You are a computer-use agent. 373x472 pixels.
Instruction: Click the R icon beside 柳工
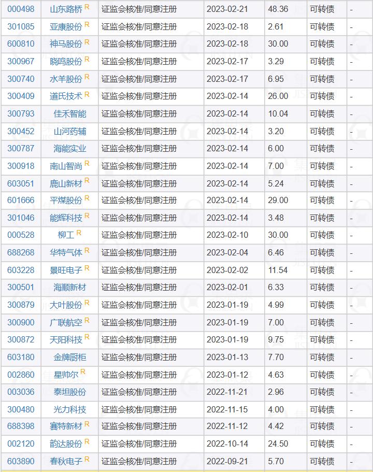79,233
